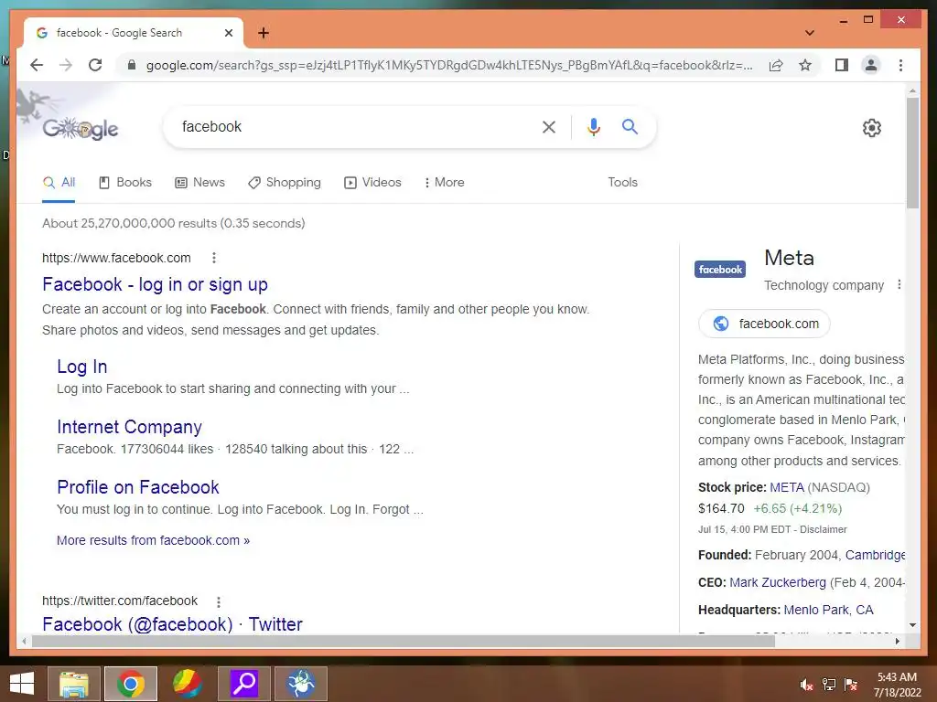Open Cambridge founding location link
The image size is (937, 702).
(875, 555)
